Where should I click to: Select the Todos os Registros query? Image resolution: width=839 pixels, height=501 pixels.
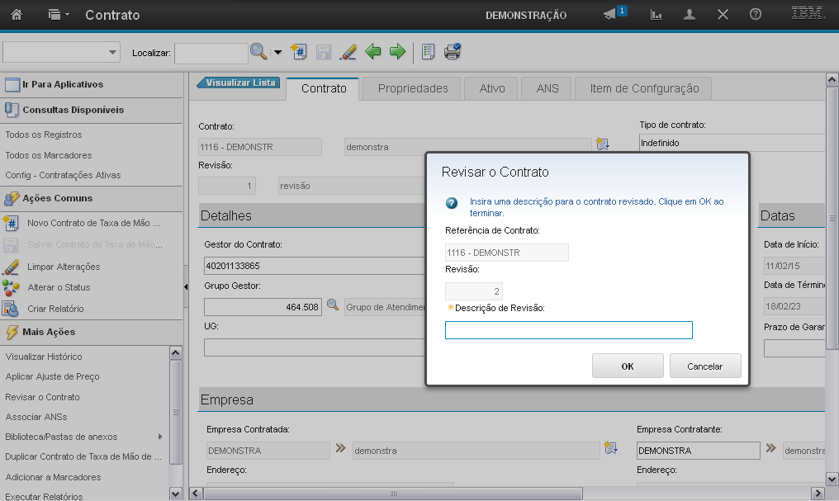click(x=43, y=135)
